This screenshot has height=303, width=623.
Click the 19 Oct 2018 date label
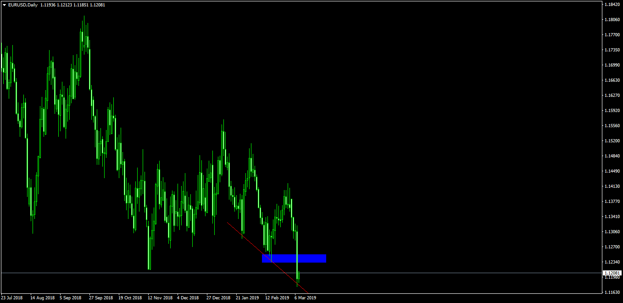pyautogui.click(x=130, y=297)
